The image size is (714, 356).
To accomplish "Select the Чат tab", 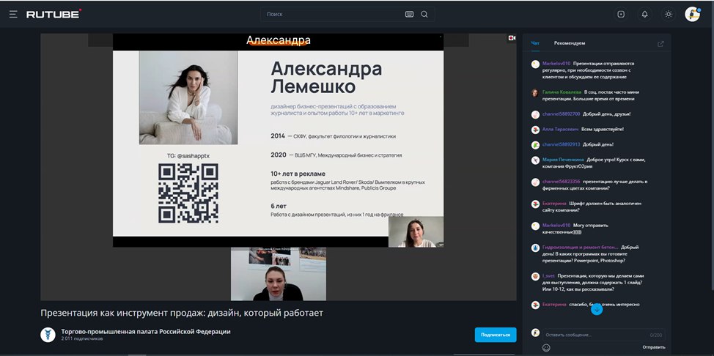I will (x=535, y=43).
